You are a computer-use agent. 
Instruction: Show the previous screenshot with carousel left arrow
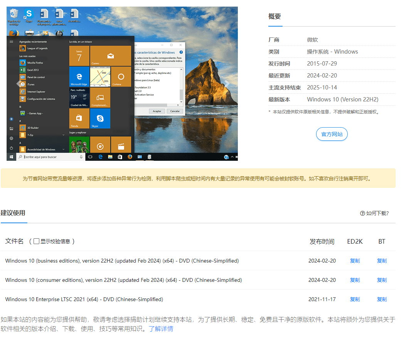click(x=19, y=84)
